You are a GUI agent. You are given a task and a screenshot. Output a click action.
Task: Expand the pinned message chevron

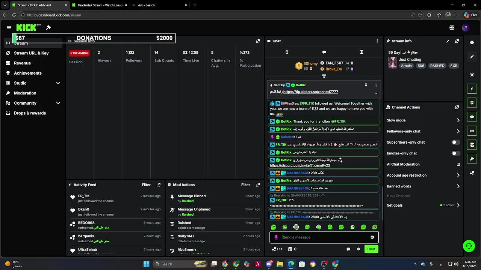376,93
